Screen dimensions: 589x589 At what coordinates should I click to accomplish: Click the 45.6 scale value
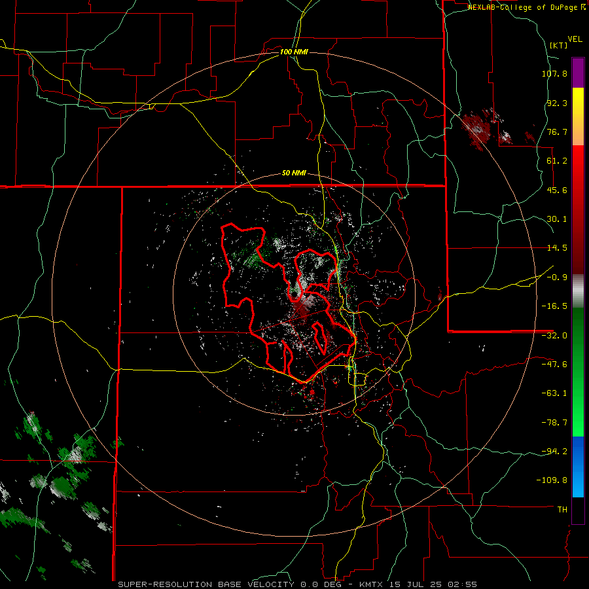557,190
